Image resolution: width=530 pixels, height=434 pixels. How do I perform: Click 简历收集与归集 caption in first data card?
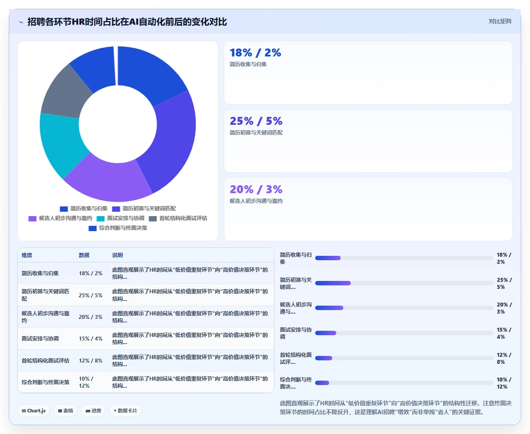coord(248,64)
